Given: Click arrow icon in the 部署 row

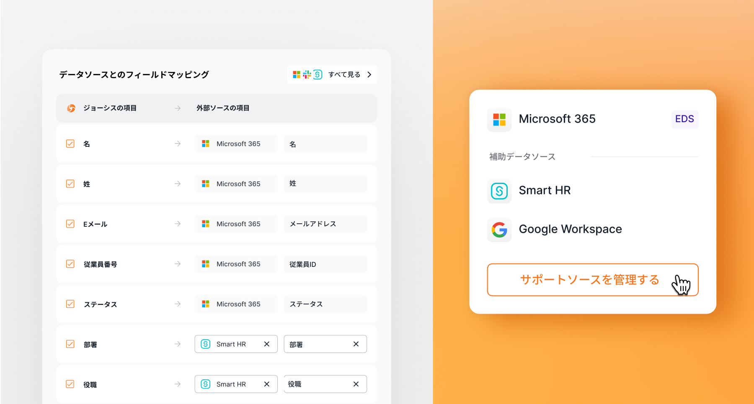Looking at the screenshot, I should pos(178,344).
